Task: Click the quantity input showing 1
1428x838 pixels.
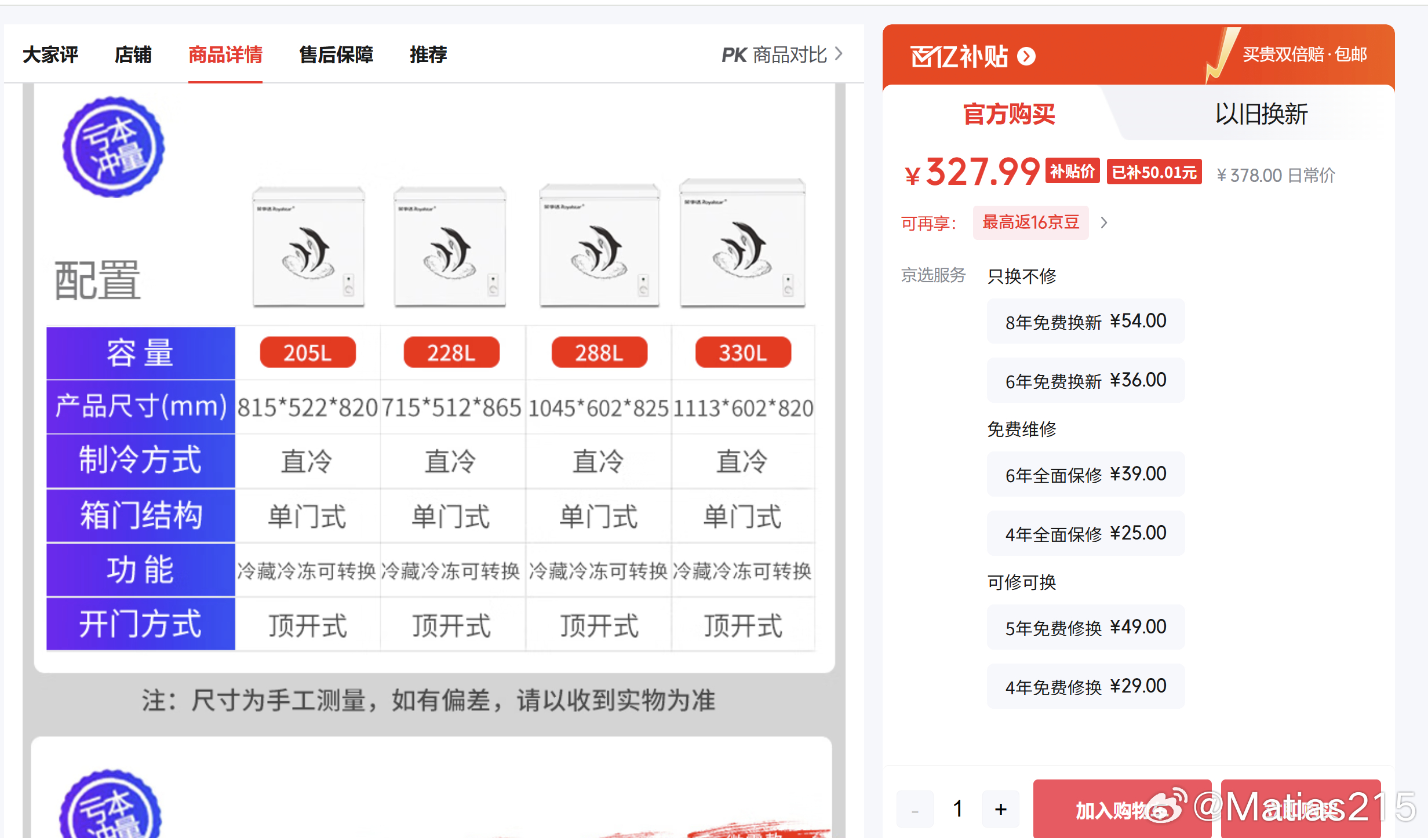Action: coord(957,808)
